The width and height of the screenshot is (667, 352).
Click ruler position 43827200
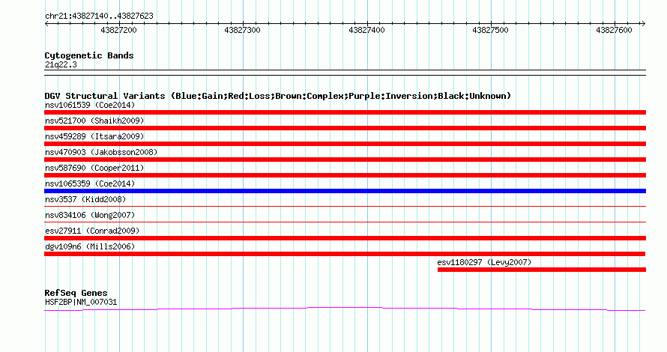[x=118, y=30]
